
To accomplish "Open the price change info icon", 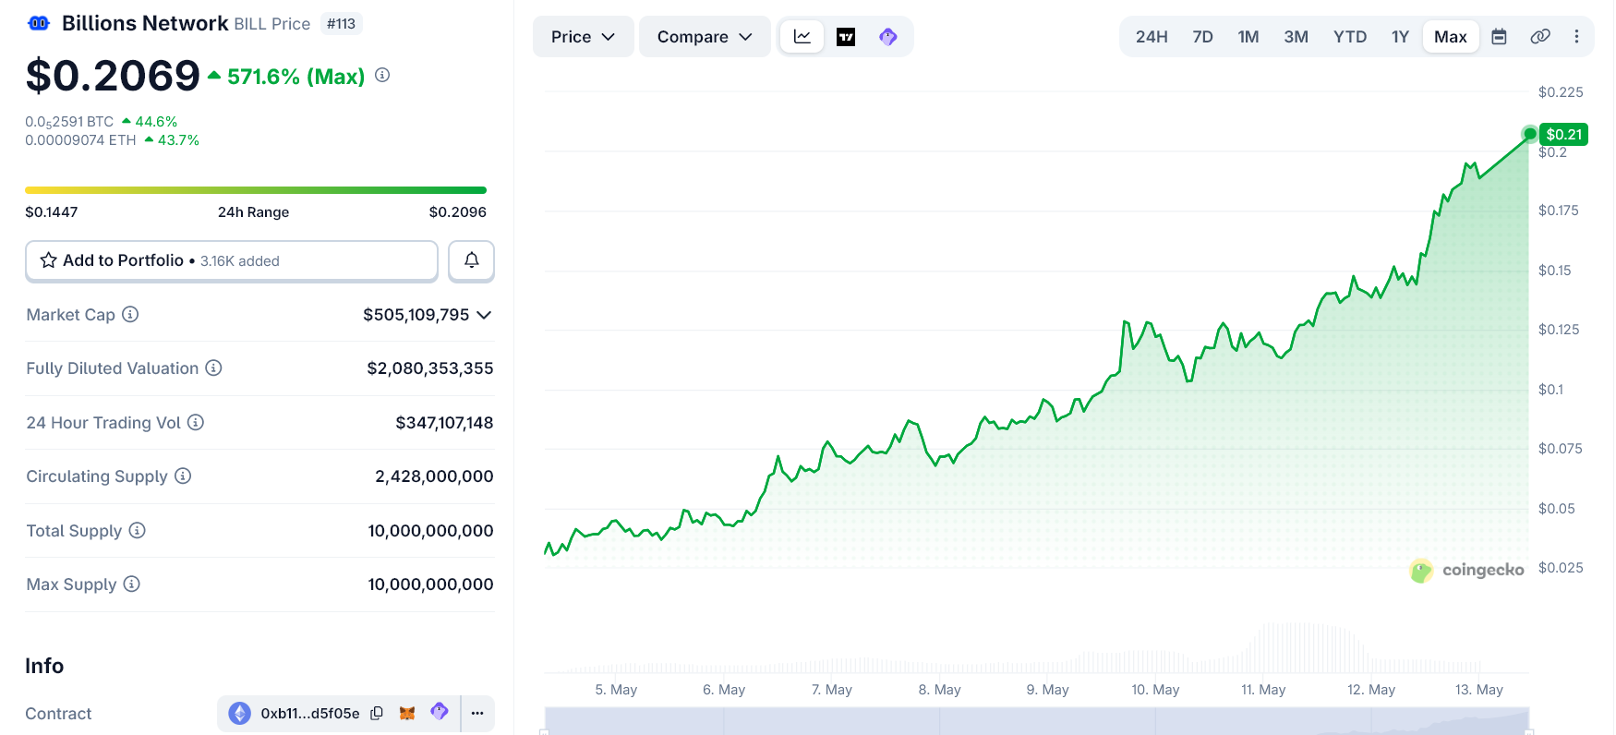I will (382, 75).
